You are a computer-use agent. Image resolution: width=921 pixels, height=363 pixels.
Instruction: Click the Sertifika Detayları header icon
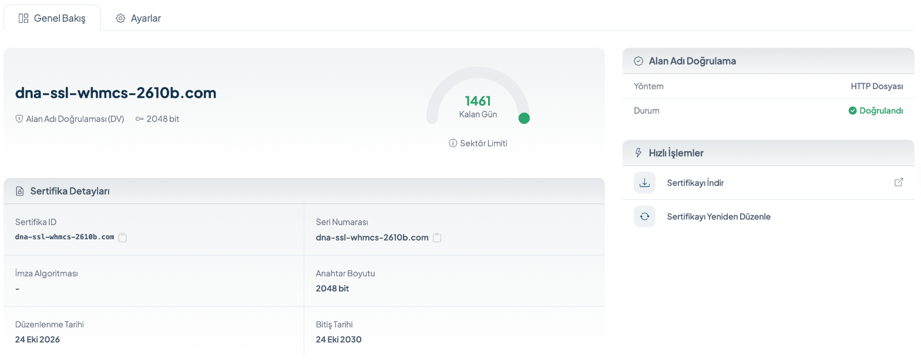[x=20, y=191]
